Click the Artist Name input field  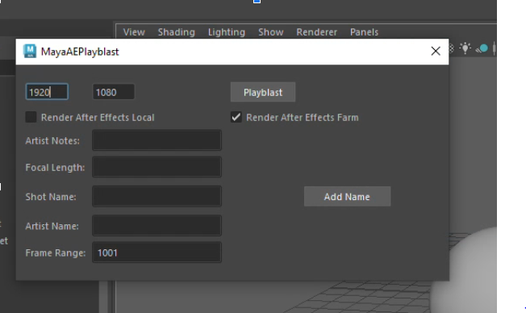click(x=157, y=226)
